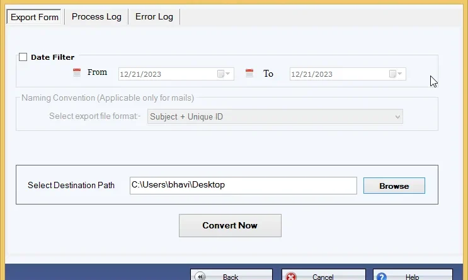Image resolution: width=468 pixels, height=280 pixels.
Task: Click the Back button label
Action: pyautogui.click(x=231, y=277)
